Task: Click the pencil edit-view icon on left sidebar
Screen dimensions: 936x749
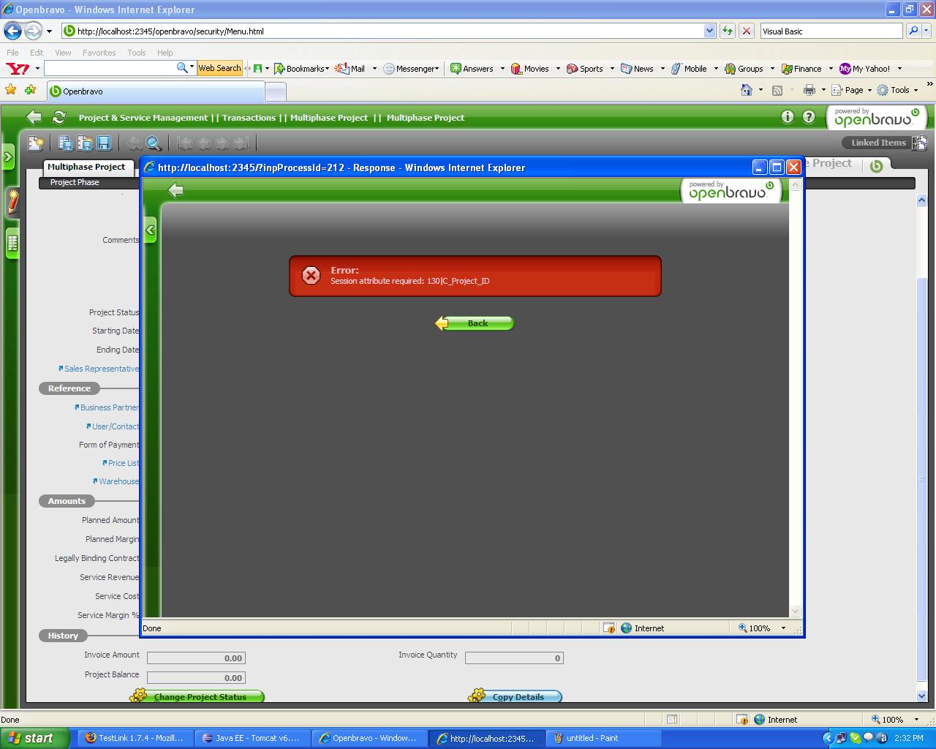Action: (x=13, y=202)
